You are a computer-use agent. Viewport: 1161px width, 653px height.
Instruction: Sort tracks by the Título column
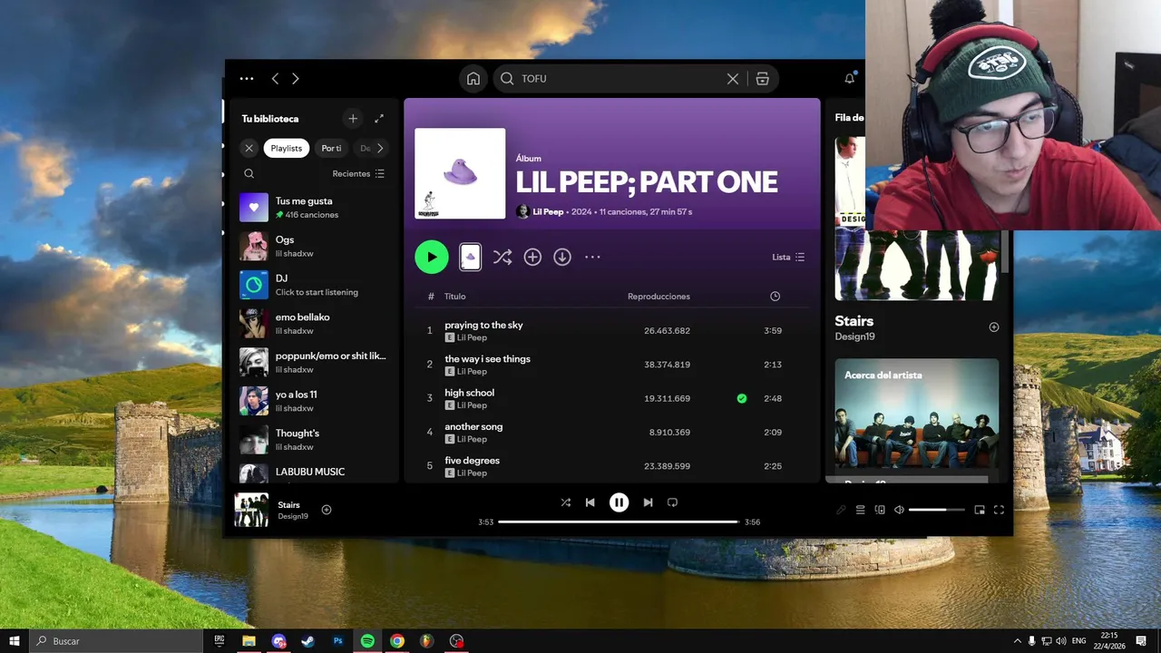(x=454, y=297)
